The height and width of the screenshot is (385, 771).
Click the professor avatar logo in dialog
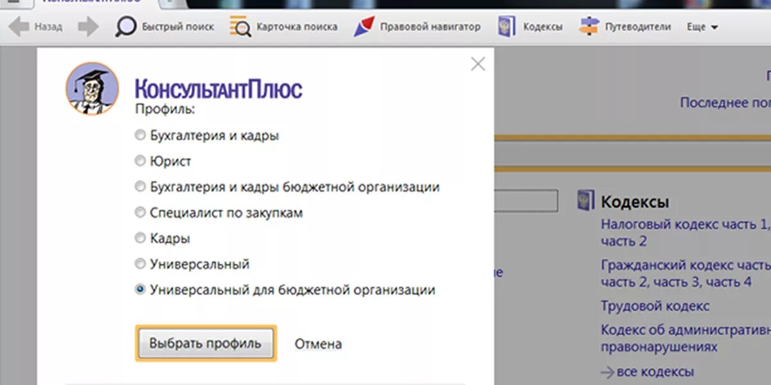point(92,88)
